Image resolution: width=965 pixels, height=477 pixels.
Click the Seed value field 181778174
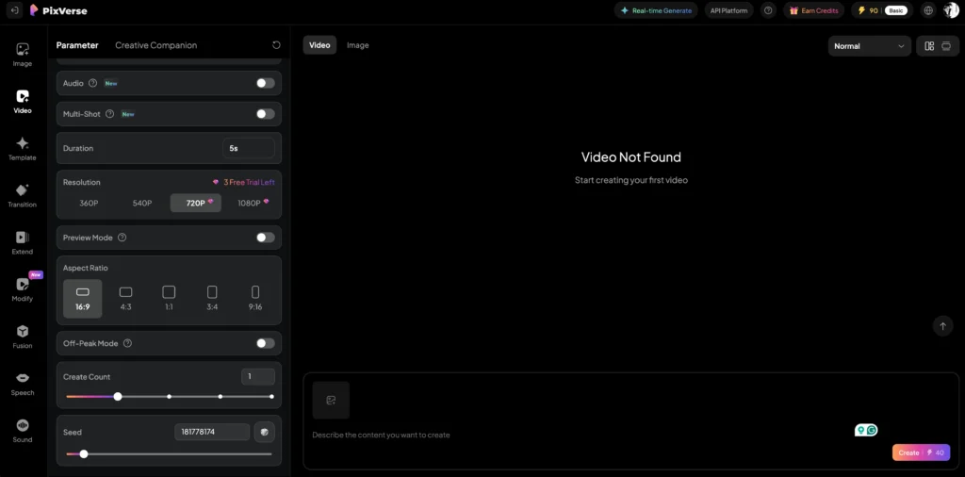click(x=212, y=432)
